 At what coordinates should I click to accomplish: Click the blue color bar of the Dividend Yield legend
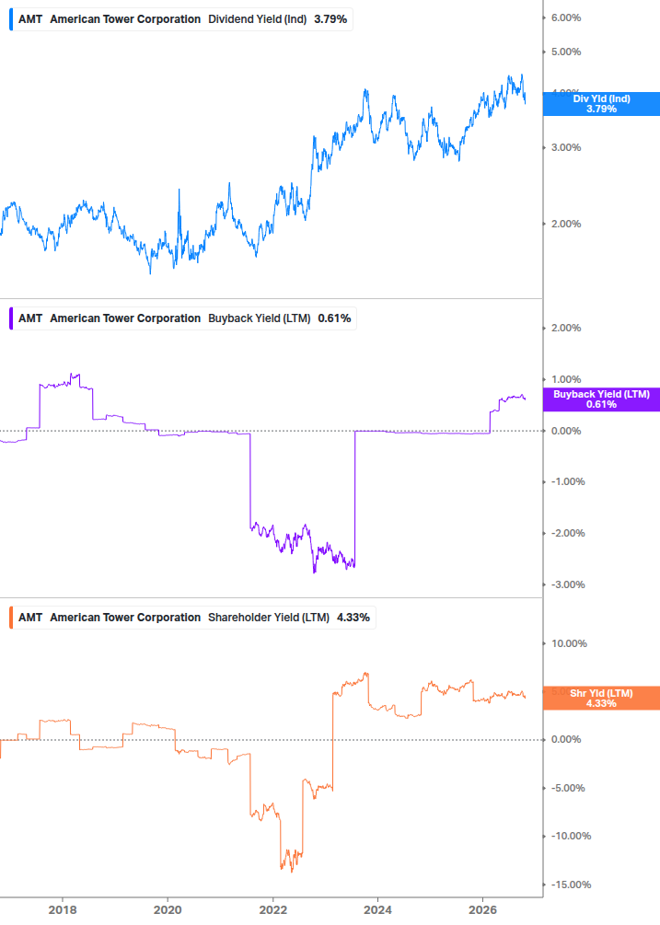point(11,19)
